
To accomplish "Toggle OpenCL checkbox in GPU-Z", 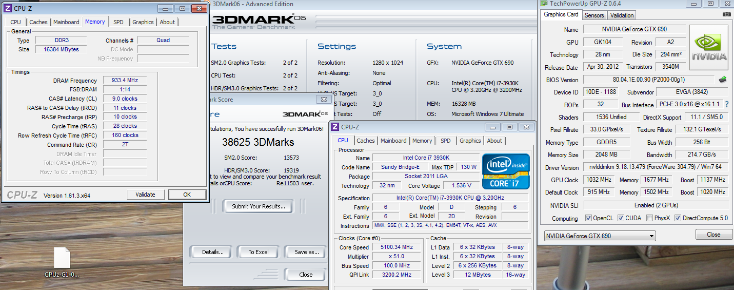I will click(x=588, y=218).
